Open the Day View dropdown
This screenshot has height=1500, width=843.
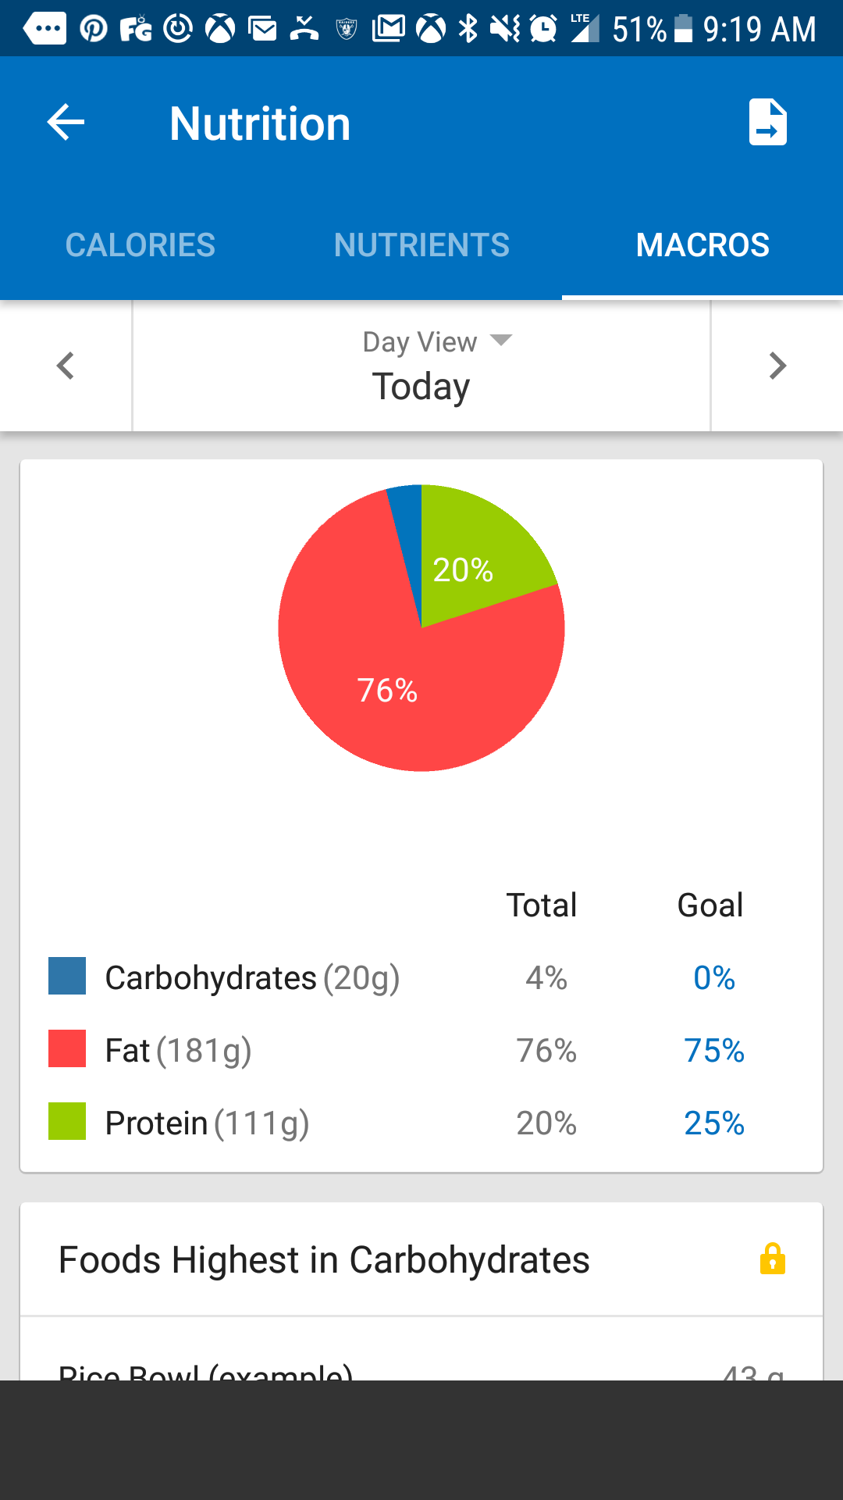[x=437, y=342]
